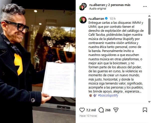Like the post with the heart icon

[82, 110]
